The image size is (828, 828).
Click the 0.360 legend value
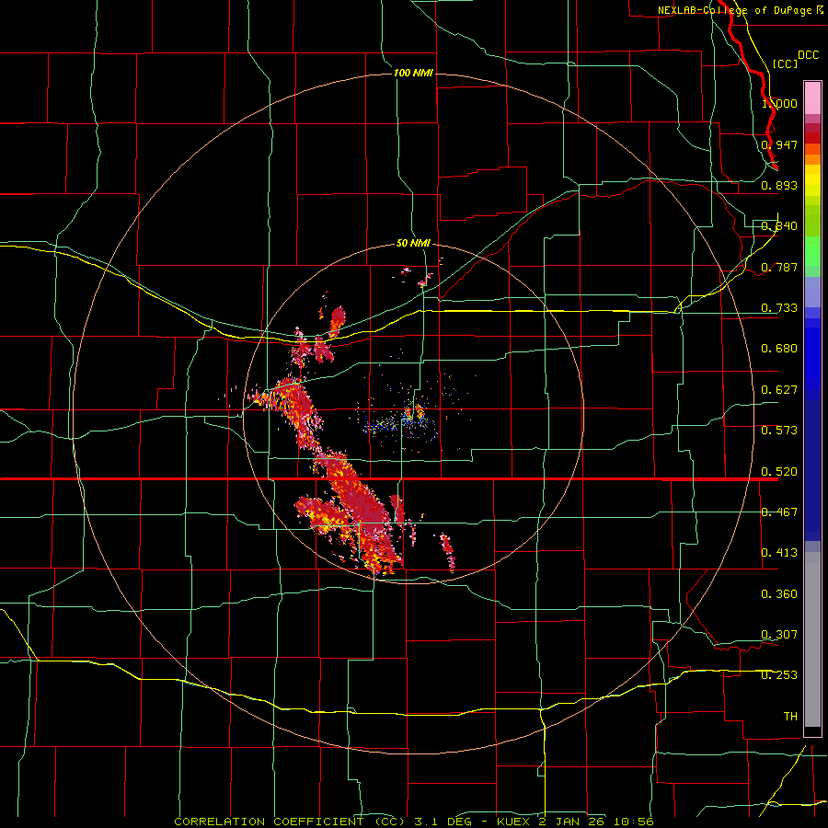779,594
